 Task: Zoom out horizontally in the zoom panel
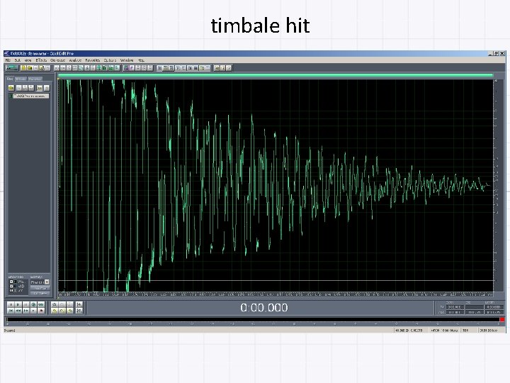tap(62, 304)
